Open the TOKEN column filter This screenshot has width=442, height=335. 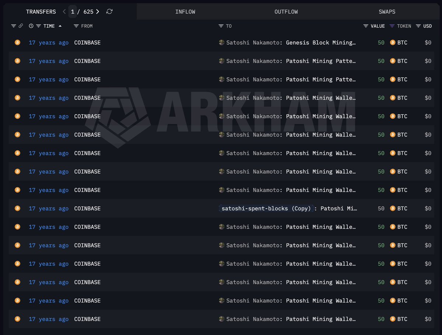click(392, 26)
